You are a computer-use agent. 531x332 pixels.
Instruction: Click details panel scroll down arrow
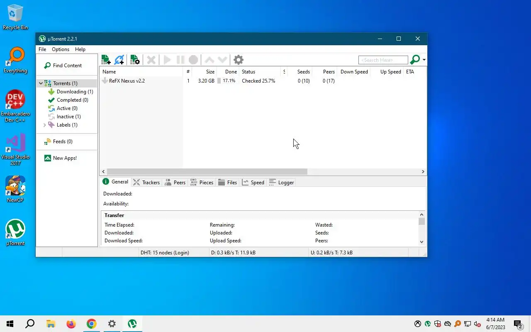coord(421,242)
